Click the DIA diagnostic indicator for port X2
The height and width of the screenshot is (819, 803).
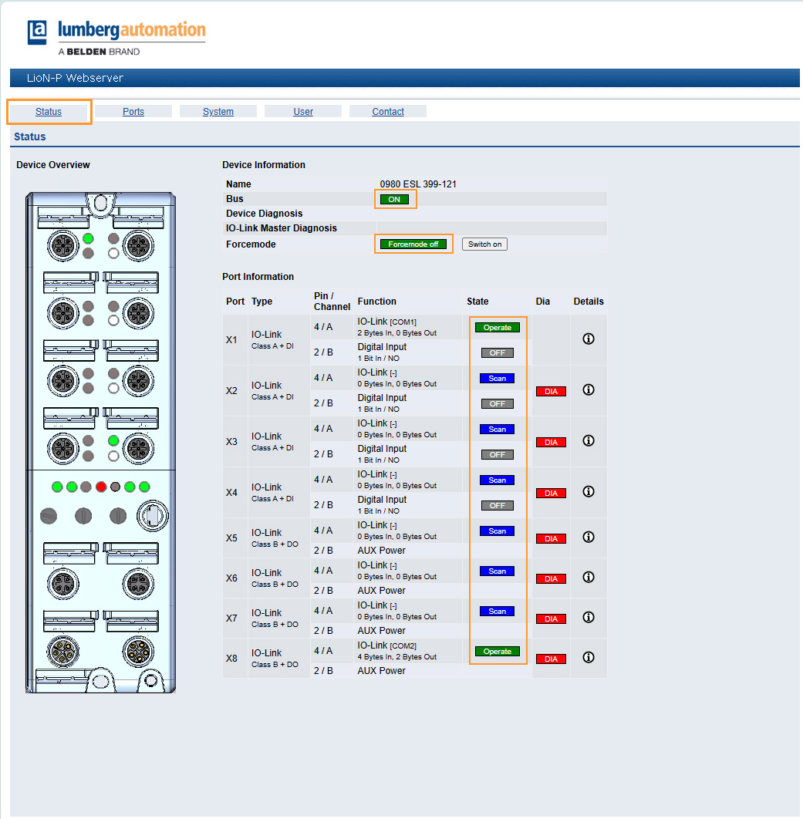pos(550,391)
